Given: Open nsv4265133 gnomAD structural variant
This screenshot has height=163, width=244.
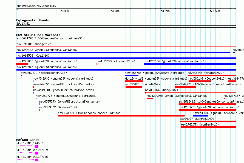Looking at the screenshot, I should pos(47,50).
